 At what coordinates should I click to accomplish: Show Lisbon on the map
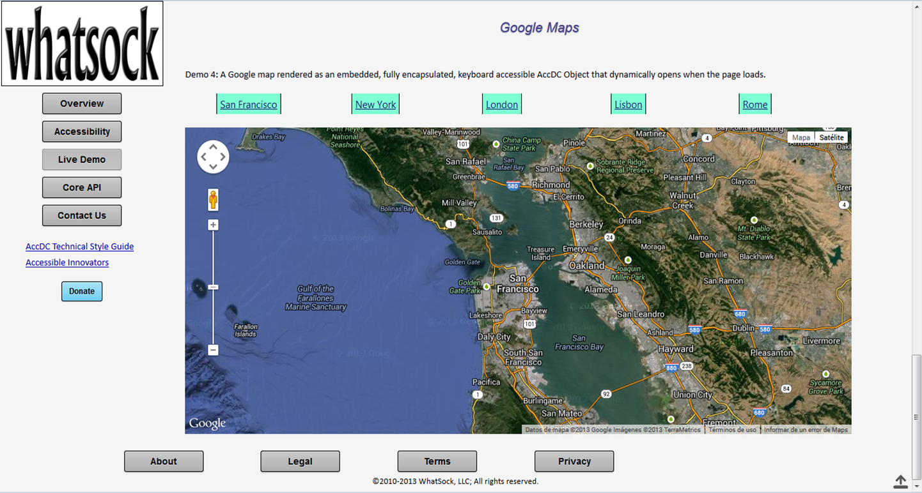click(629, 104)
